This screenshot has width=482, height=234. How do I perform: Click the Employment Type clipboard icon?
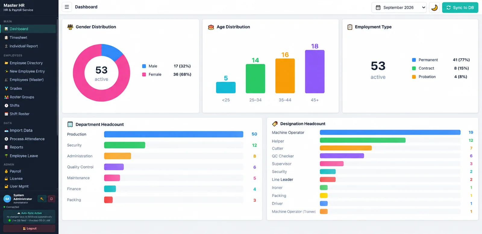[350, 27]
